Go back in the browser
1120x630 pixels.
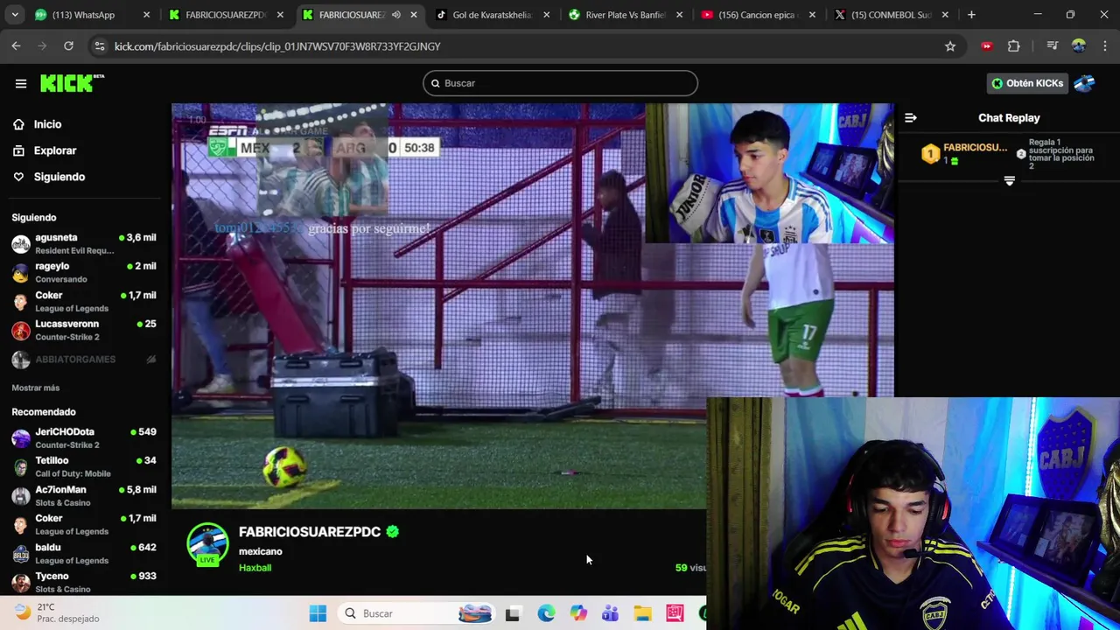coord(17,46)
